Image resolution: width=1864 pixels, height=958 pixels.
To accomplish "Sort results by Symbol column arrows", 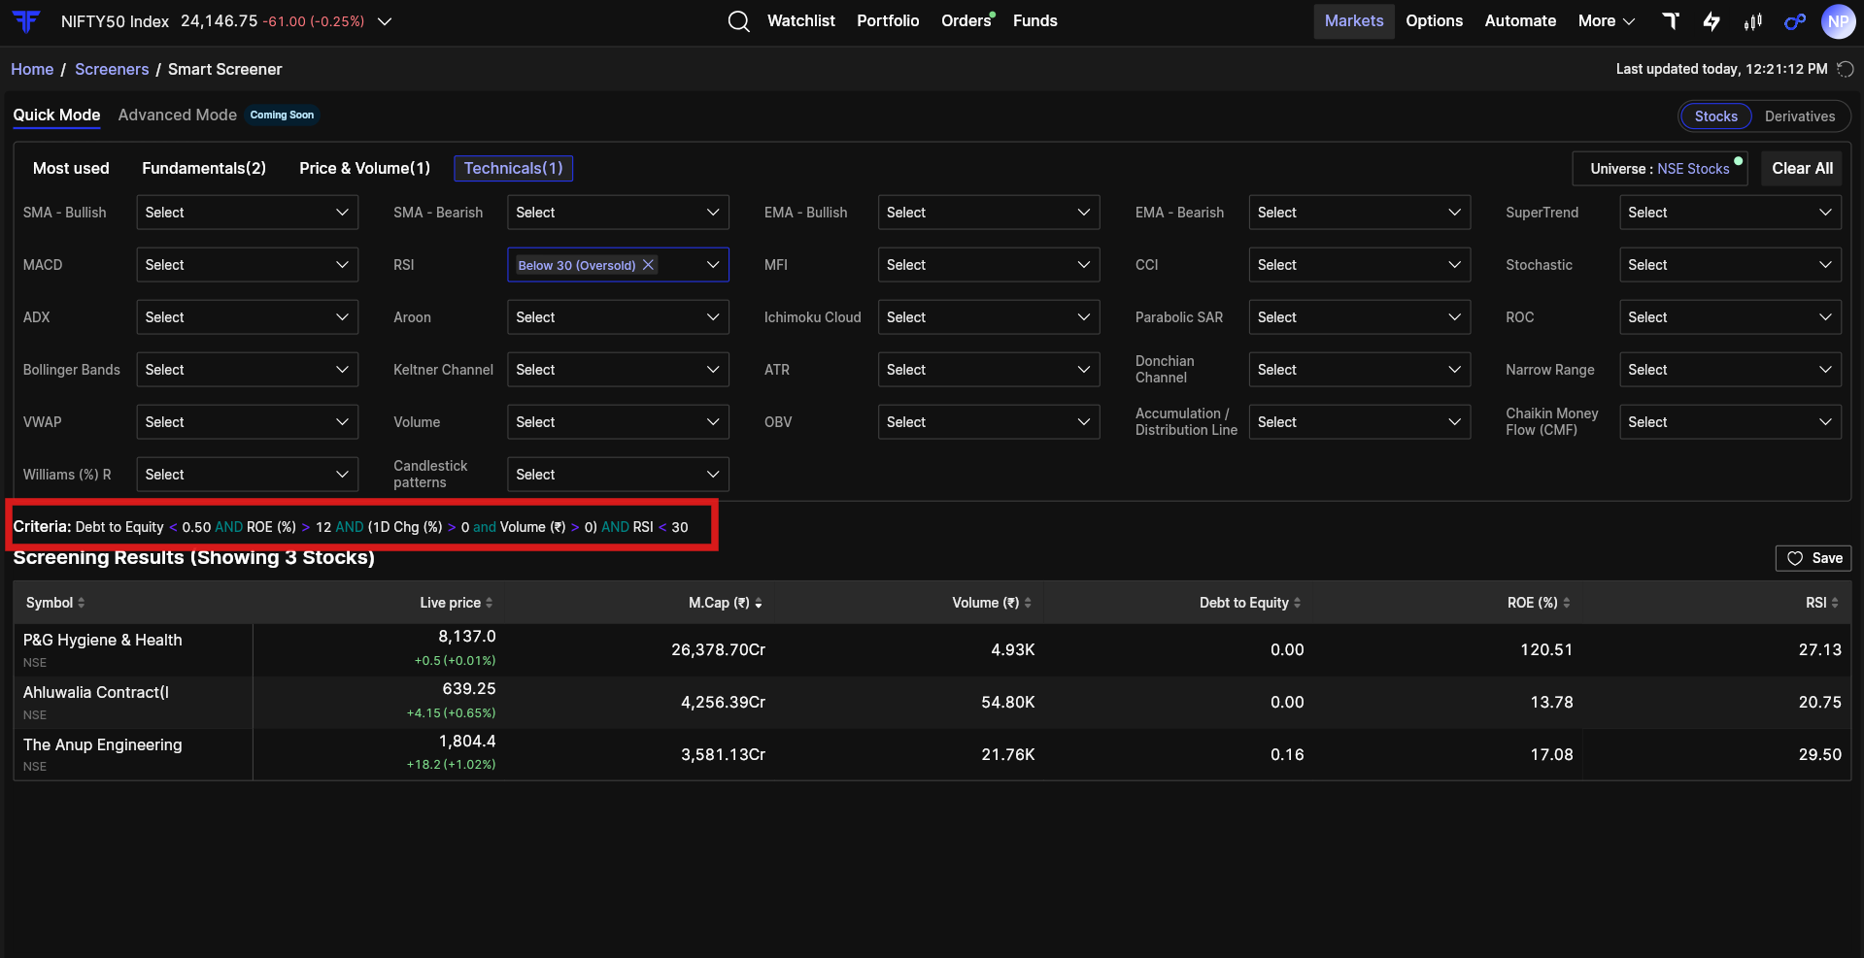I will click(x=82, y=603).
